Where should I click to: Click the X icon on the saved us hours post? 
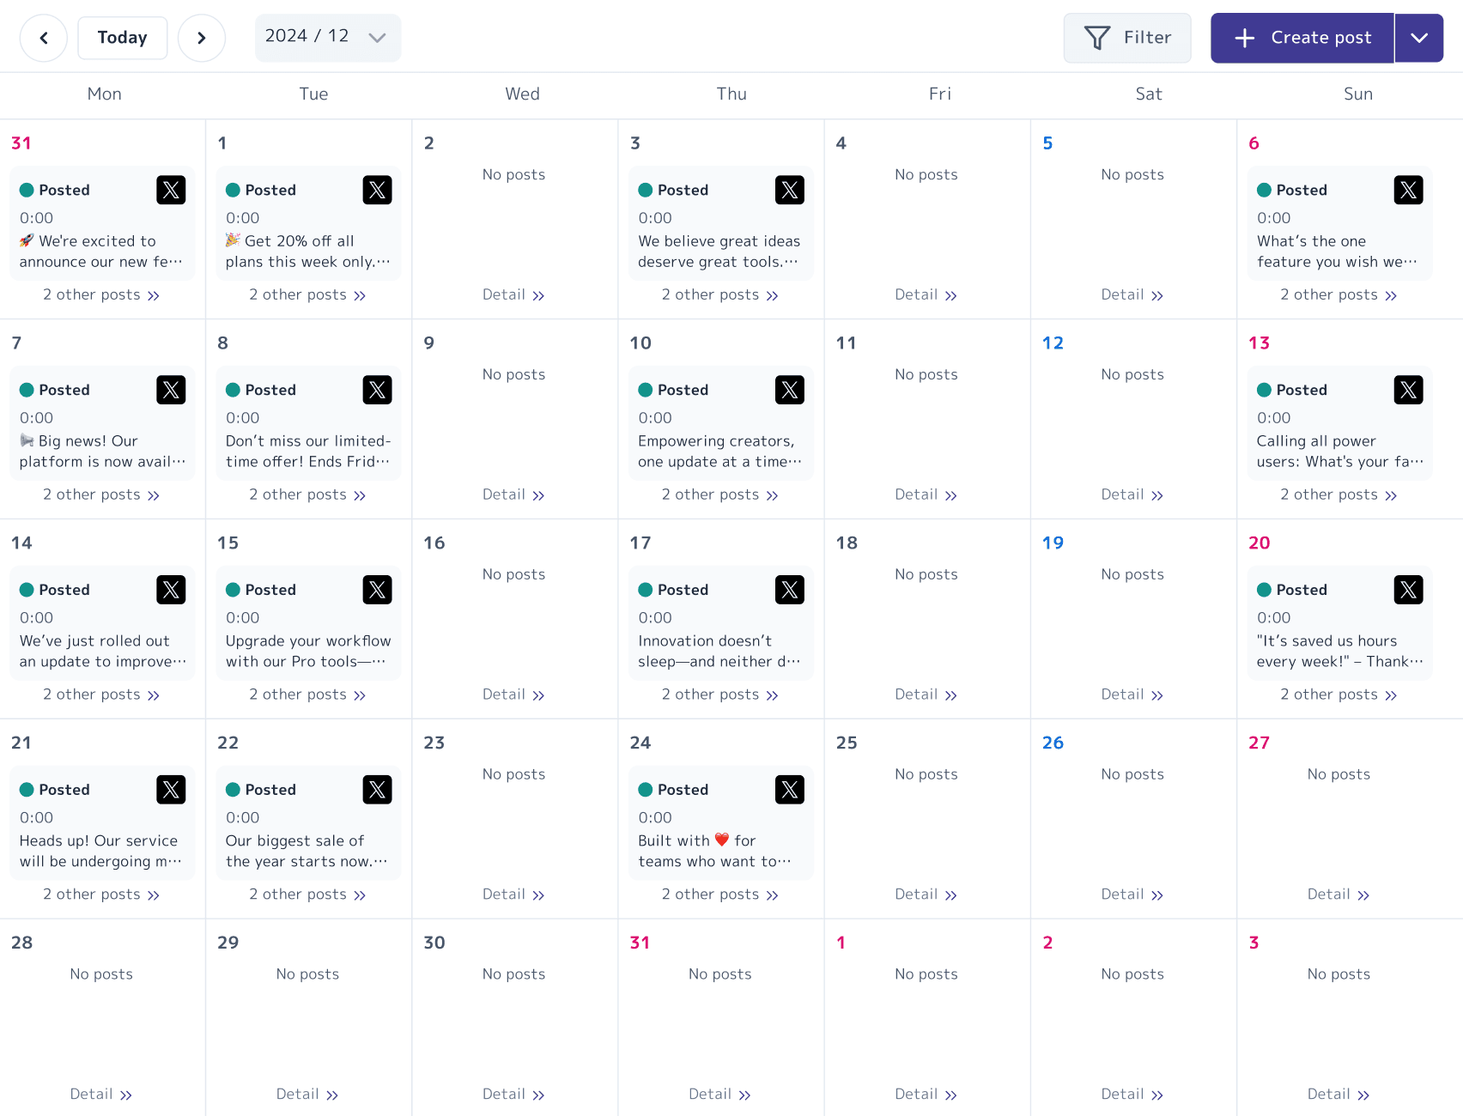click(x=1408, y=590)
